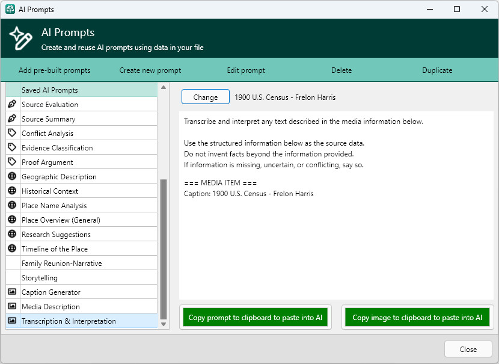Select Edit prompt in the toolbar
This screenshot has width=499, height=364.
pyautogui.click(x=246, y=70)
